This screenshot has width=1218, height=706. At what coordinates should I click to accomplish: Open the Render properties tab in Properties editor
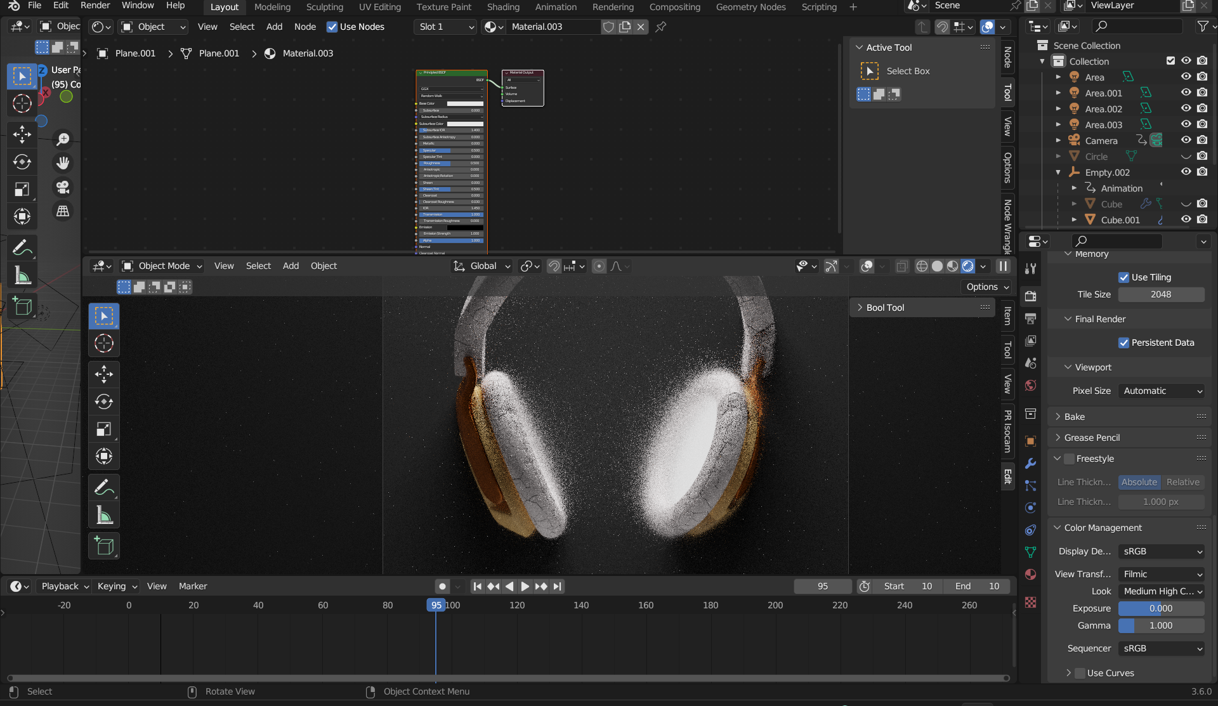coord(1030,296)
